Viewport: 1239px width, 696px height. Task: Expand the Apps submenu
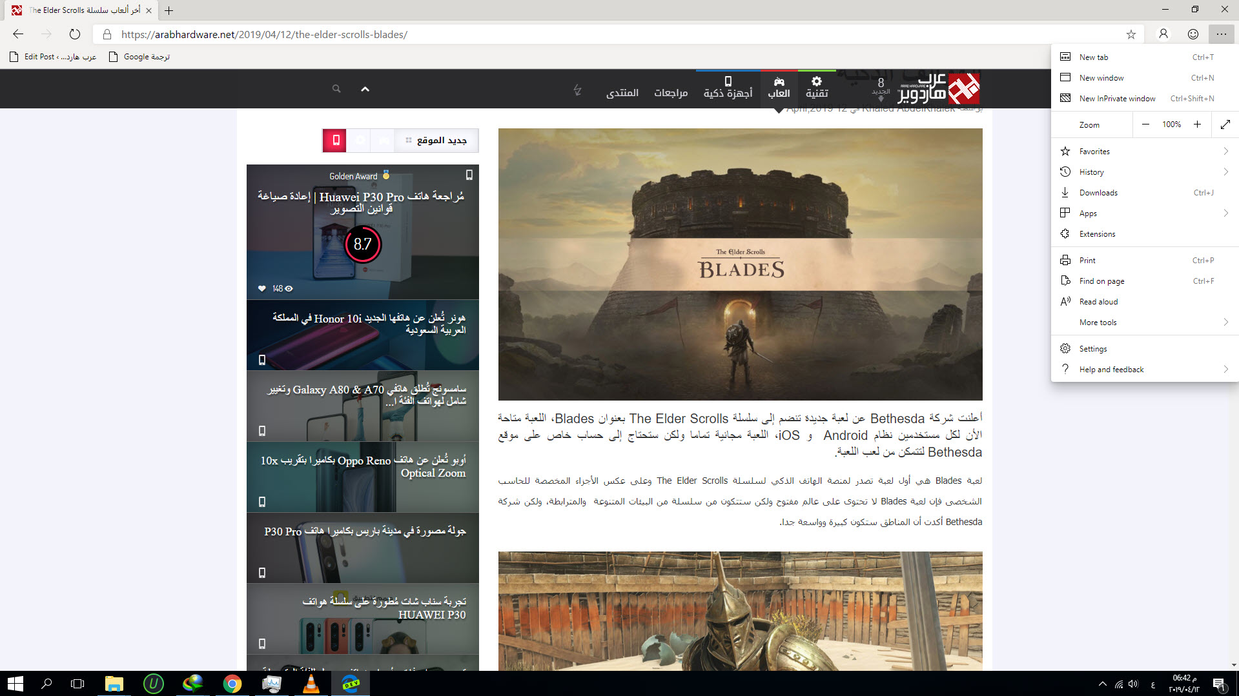1145,213
